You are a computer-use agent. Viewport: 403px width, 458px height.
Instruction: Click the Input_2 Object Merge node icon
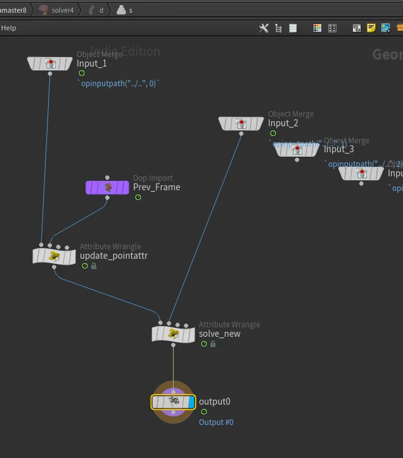point(241,124)
